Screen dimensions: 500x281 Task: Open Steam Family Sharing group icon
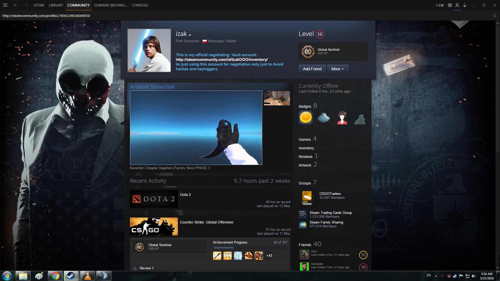[303, 224]
